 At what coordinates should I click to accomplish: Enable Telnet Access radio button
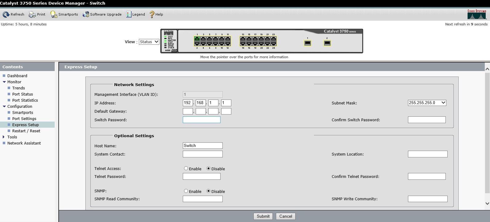(186, 168)
